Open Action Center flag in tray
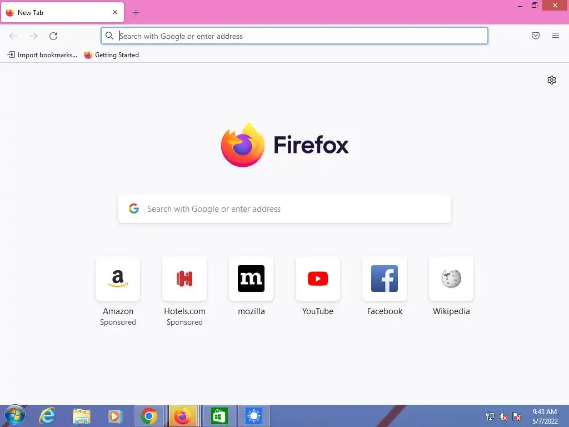 [x=517, y=416]
